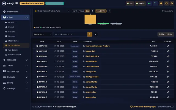176x110 pixels.
Task: Click the ₹1.65K / -₹15.57K total badge
Action: pos(166,34)
